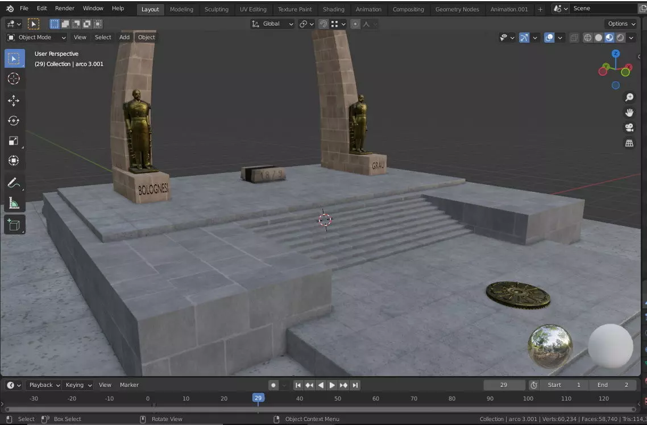
Task: Open the Render menu
Action: tap(65, 9)
